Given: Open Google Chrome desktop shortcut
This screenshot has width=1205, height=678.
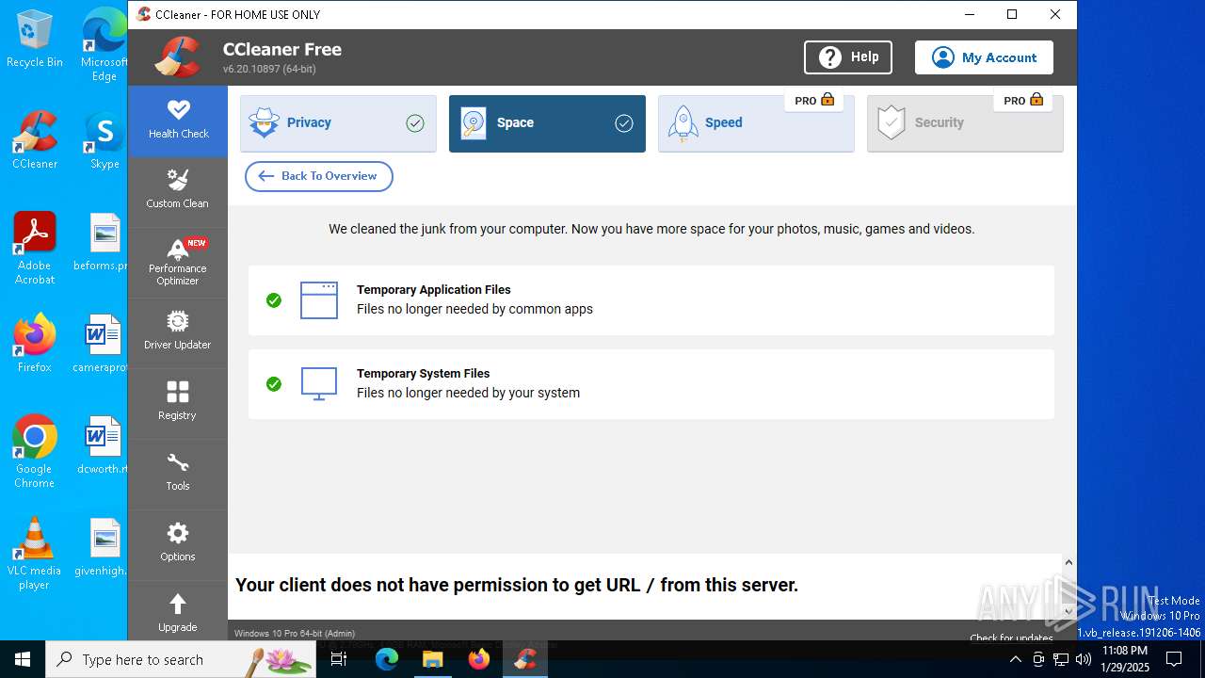Looking at the screenshot, I should click(35, 452).
